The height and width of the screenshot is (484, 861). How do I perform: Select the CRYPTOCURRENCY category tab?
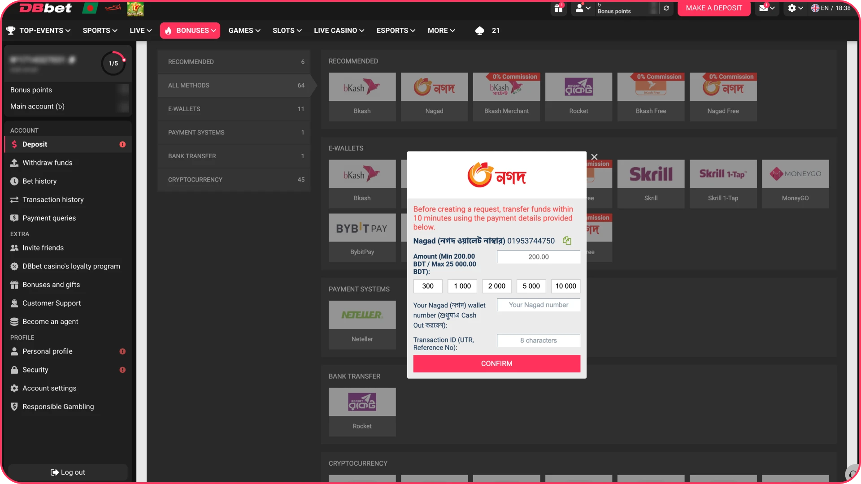point(234,180)
